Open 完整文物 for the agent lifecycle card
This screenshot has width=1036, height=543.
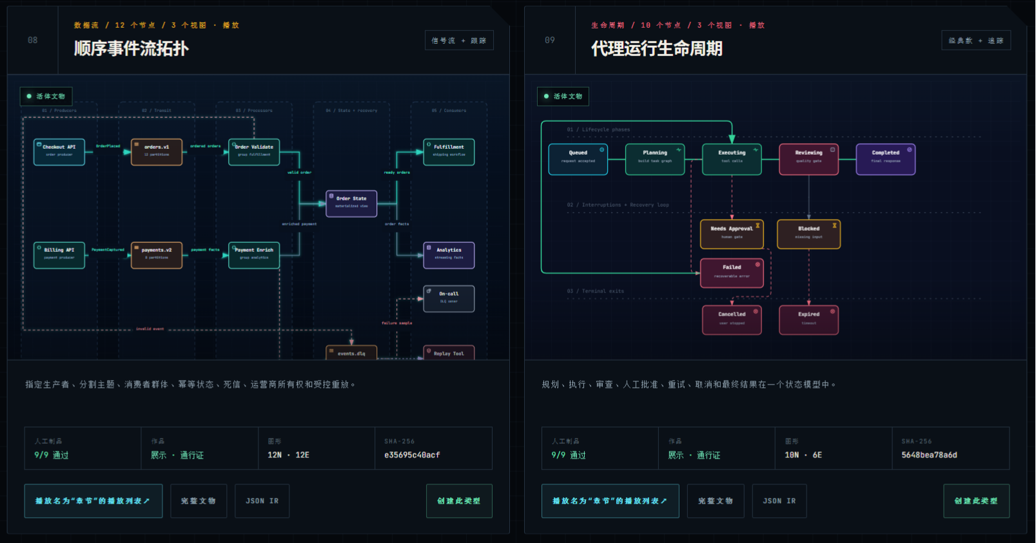pos(716,500)
